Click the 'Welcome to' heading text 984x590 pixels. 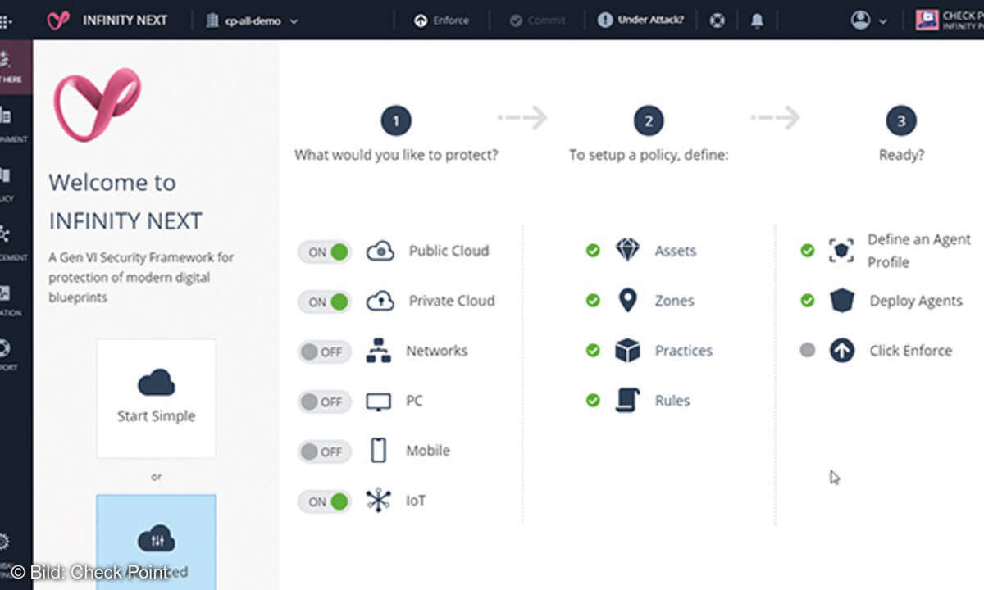tap(112, 182)
